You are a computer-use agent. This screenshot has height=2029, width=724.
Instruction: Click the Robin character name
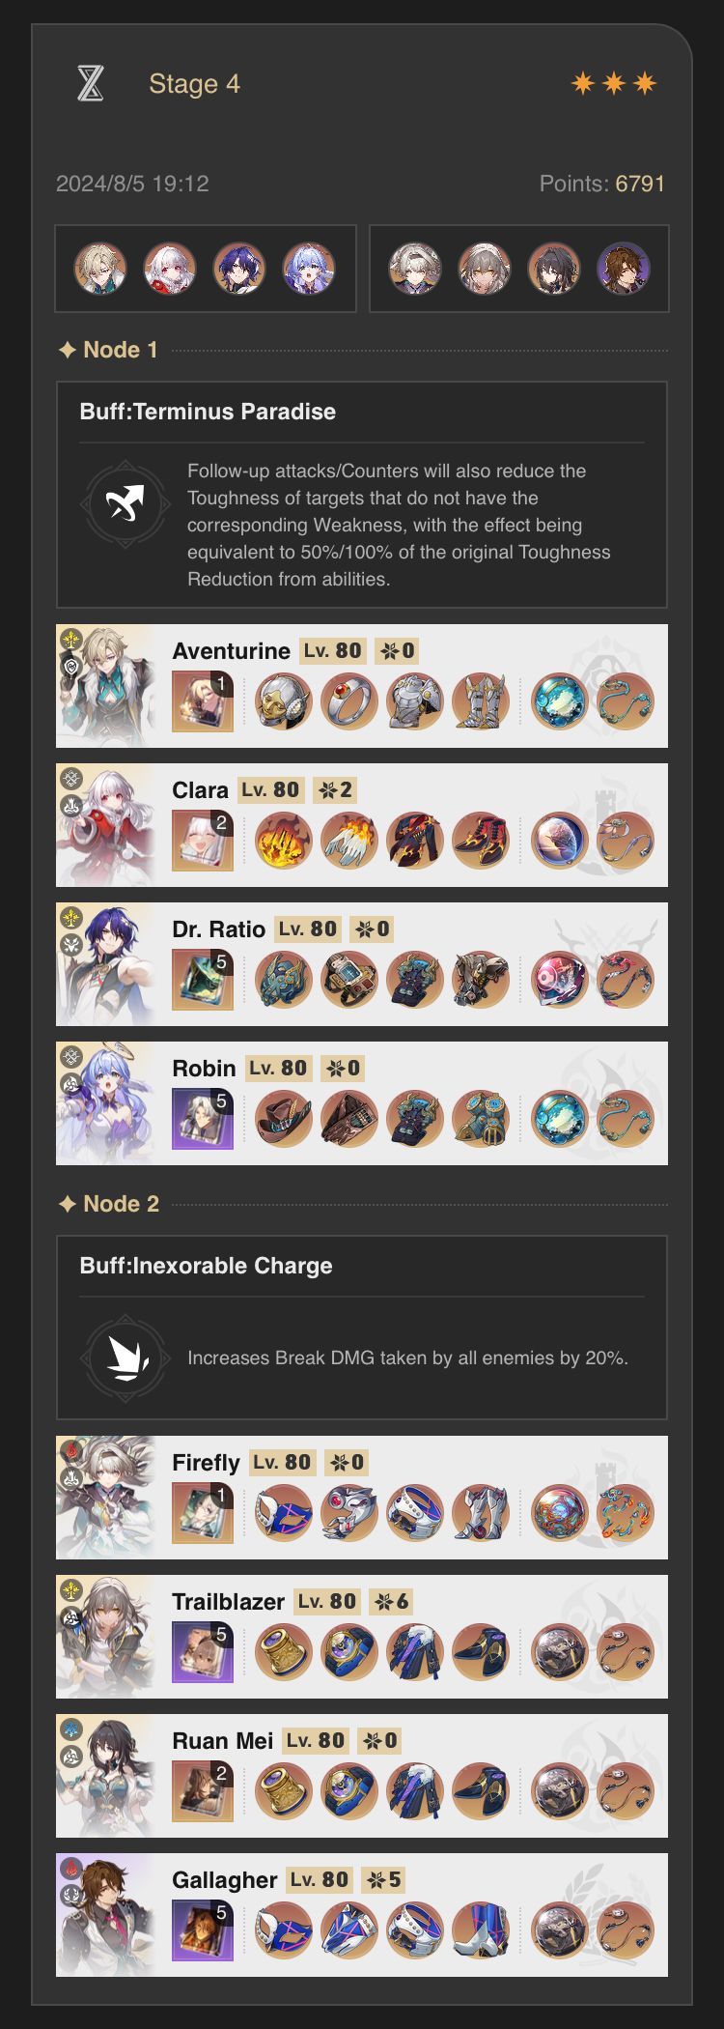pos(204,1069)
